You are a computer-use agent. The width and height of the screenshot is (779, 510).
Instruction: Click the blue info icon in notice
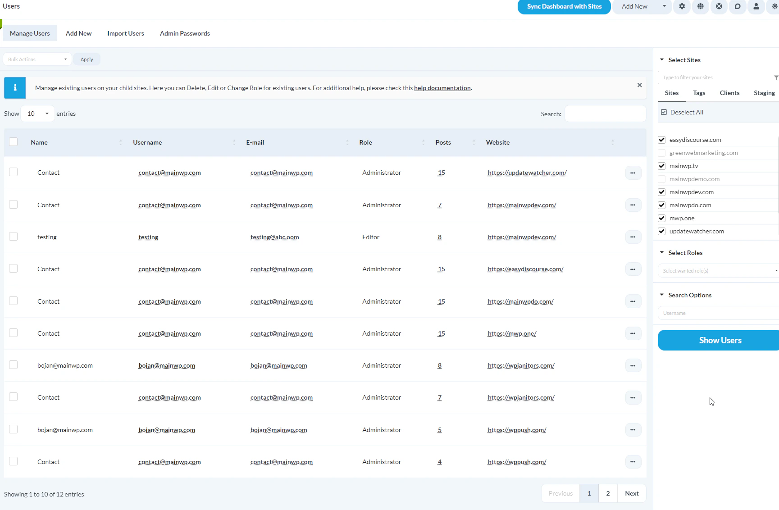click(x=15, y=88)
